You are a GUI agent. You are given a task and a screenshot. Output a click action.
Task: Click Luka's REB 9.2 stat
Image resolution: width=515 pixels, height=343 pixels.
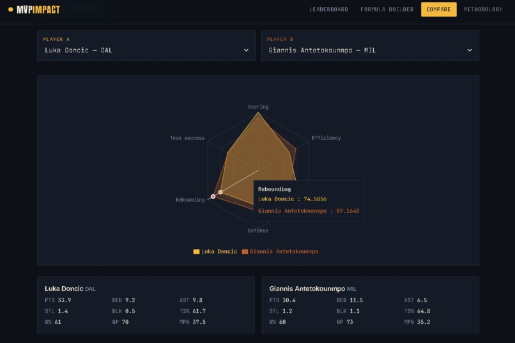pos(123,300)
